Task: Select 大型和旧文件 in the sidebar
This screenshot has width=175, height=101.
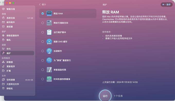Action: pyautogui.click(x=13, y=84)
